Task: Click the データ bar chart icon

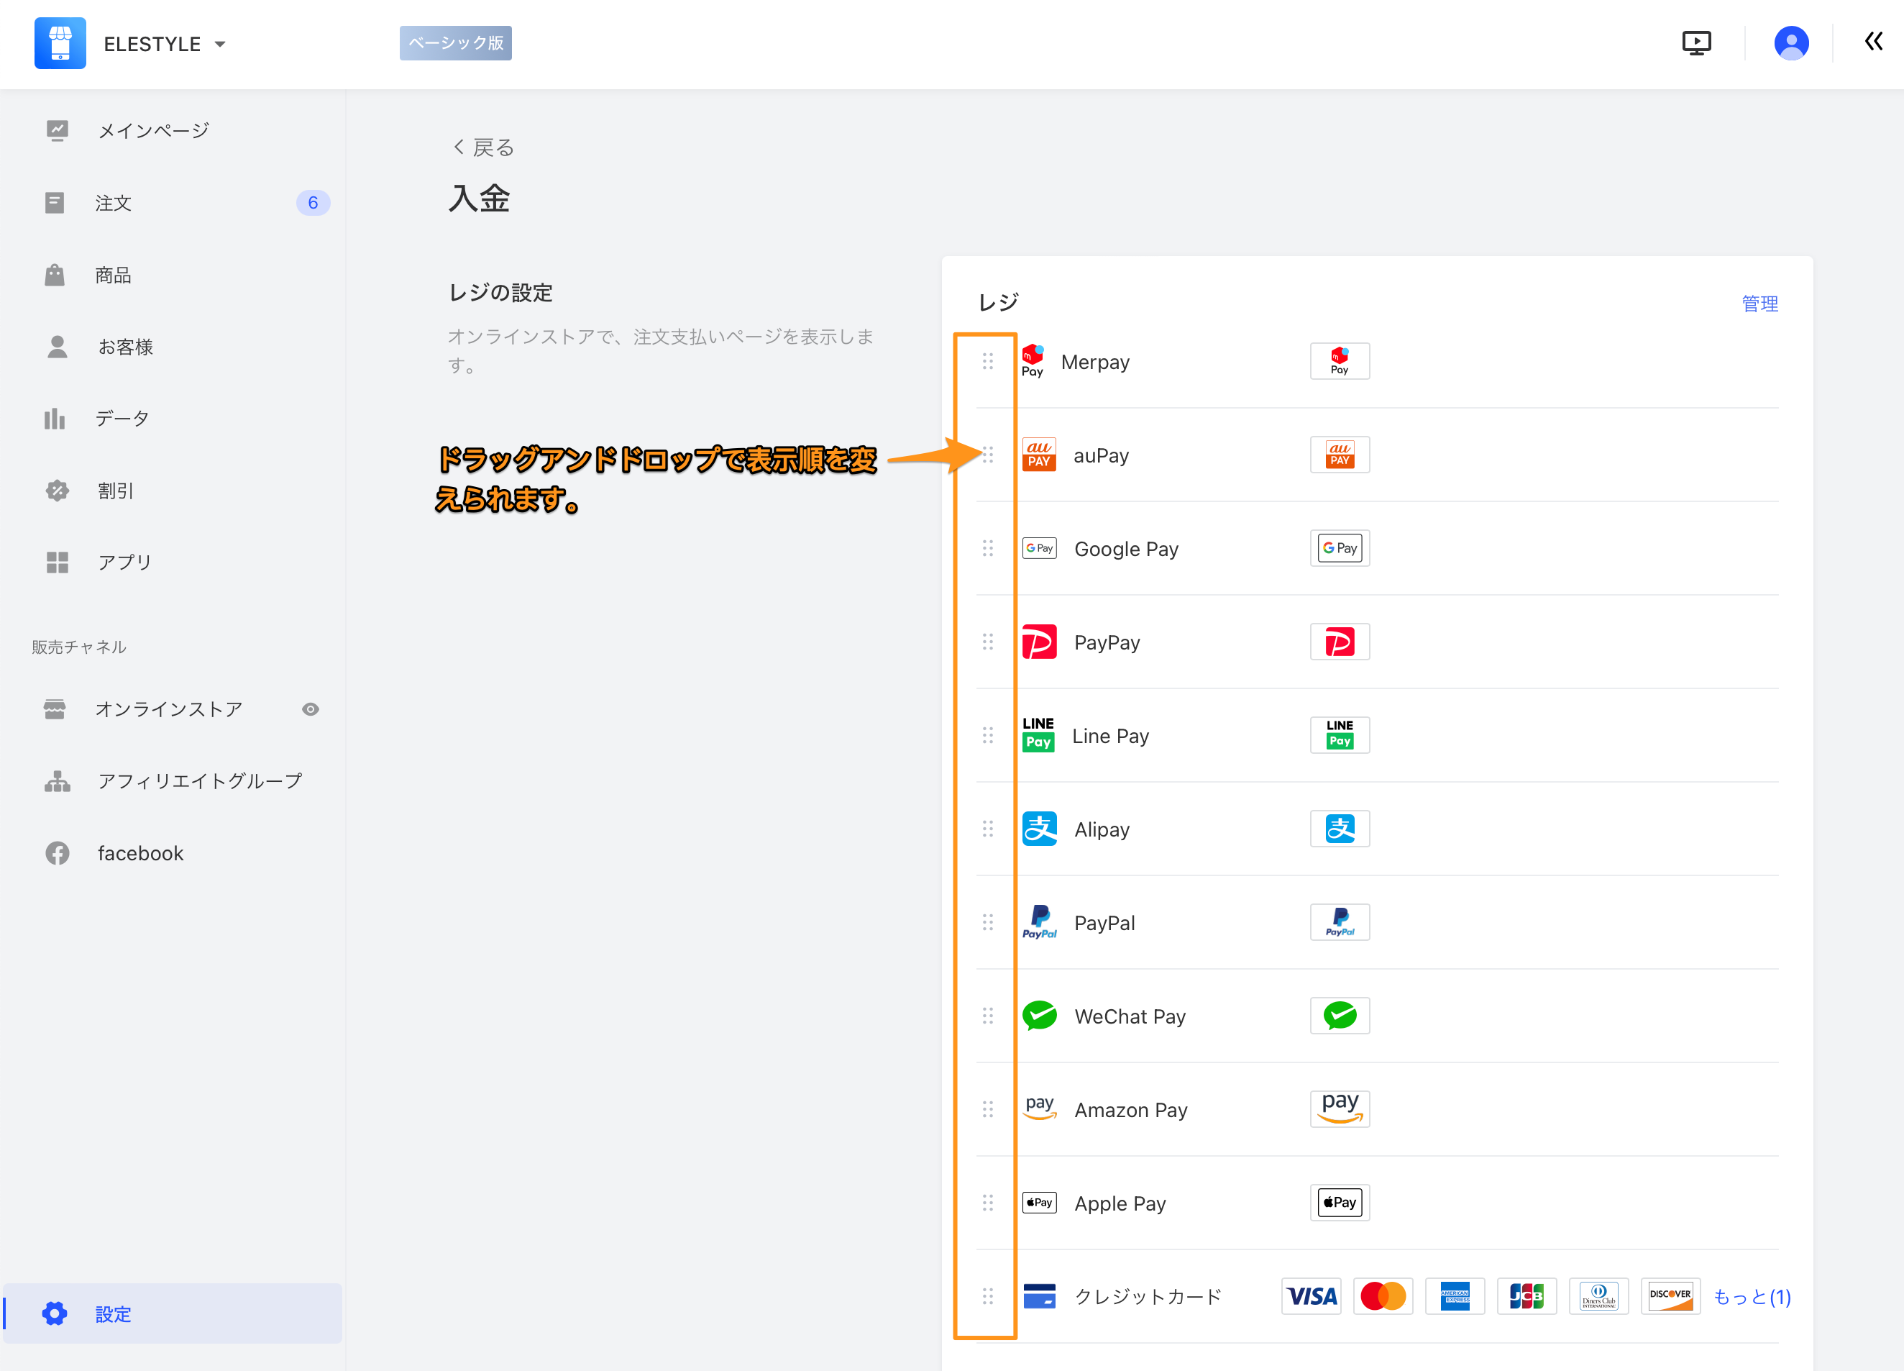Action: click(x=55, y=419)
